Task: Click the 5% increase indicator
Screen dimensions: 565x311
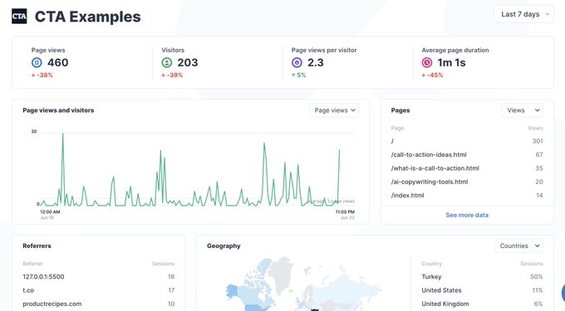Action: [x=299, y=75]
